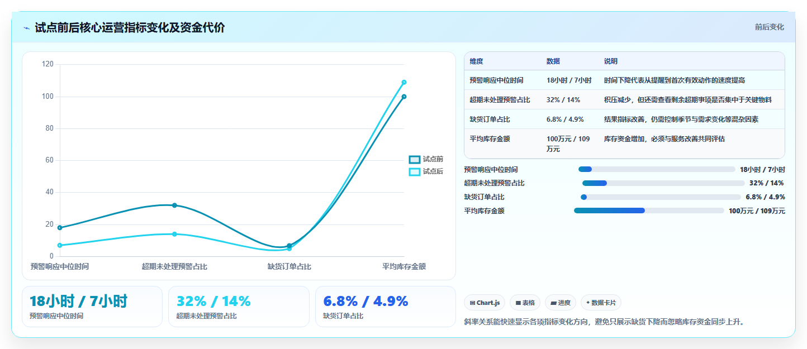The image size is (807, 349).
Task: Click the lightning icon beside the title
Action: point(26,28)
